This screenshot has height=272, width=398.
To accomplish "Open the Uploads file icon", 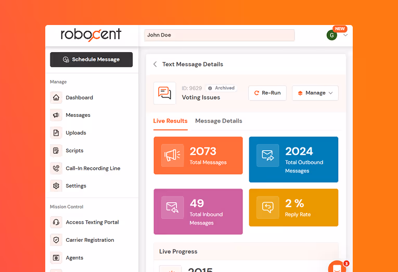I will tap(56, 133).
